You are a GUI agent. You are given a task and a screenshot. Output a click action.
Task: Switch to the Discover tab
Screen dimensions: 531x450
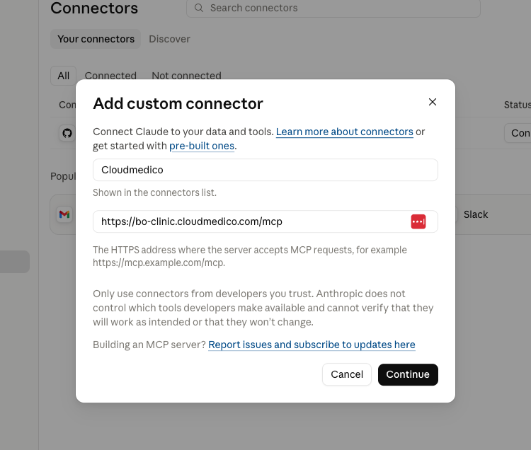tap(170, 39)
